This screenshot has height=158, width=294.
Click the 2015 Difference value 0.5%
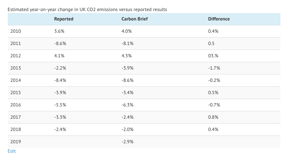coord(213,93)
